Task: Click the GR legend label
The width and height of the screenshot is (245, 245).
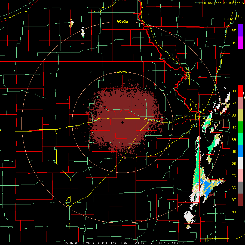Action: coord(234,103)
